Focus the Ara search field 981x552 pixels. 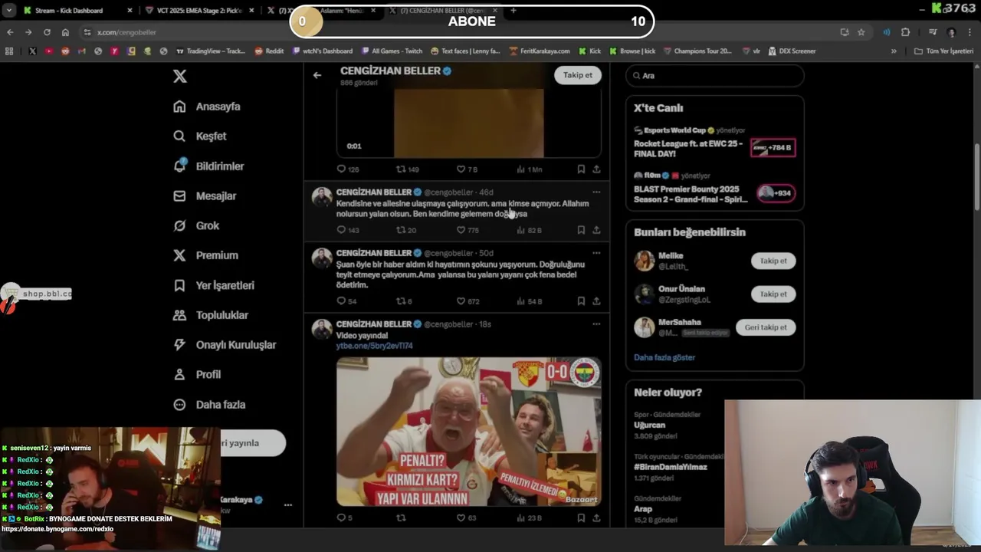(714, 76)
